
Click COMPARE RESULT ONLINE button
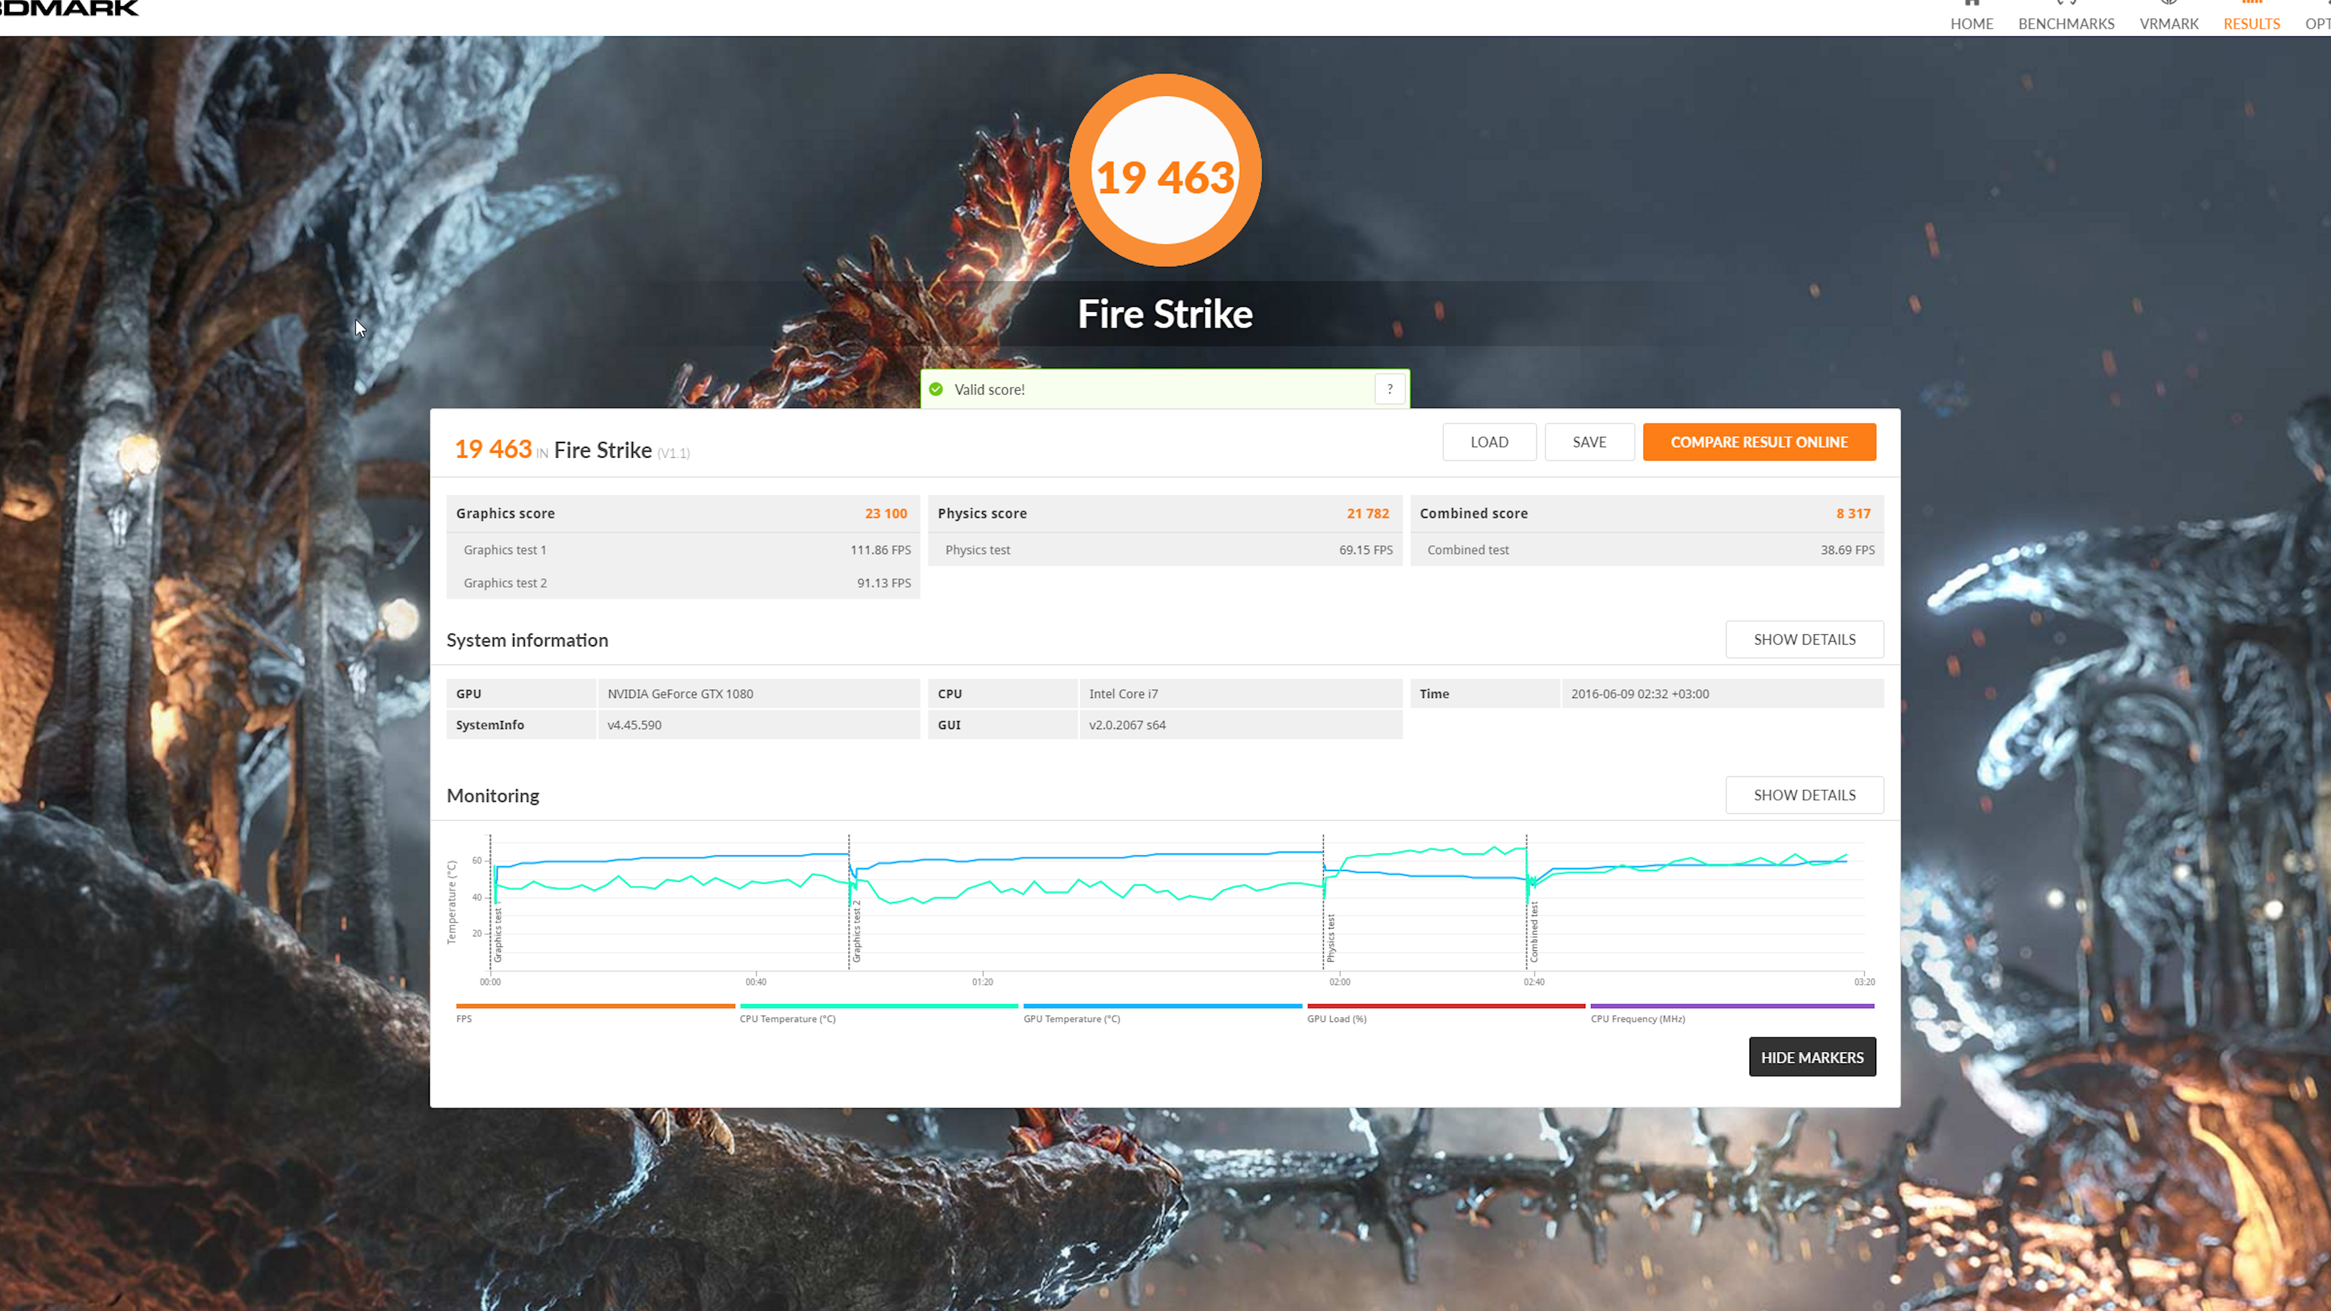1758,441
